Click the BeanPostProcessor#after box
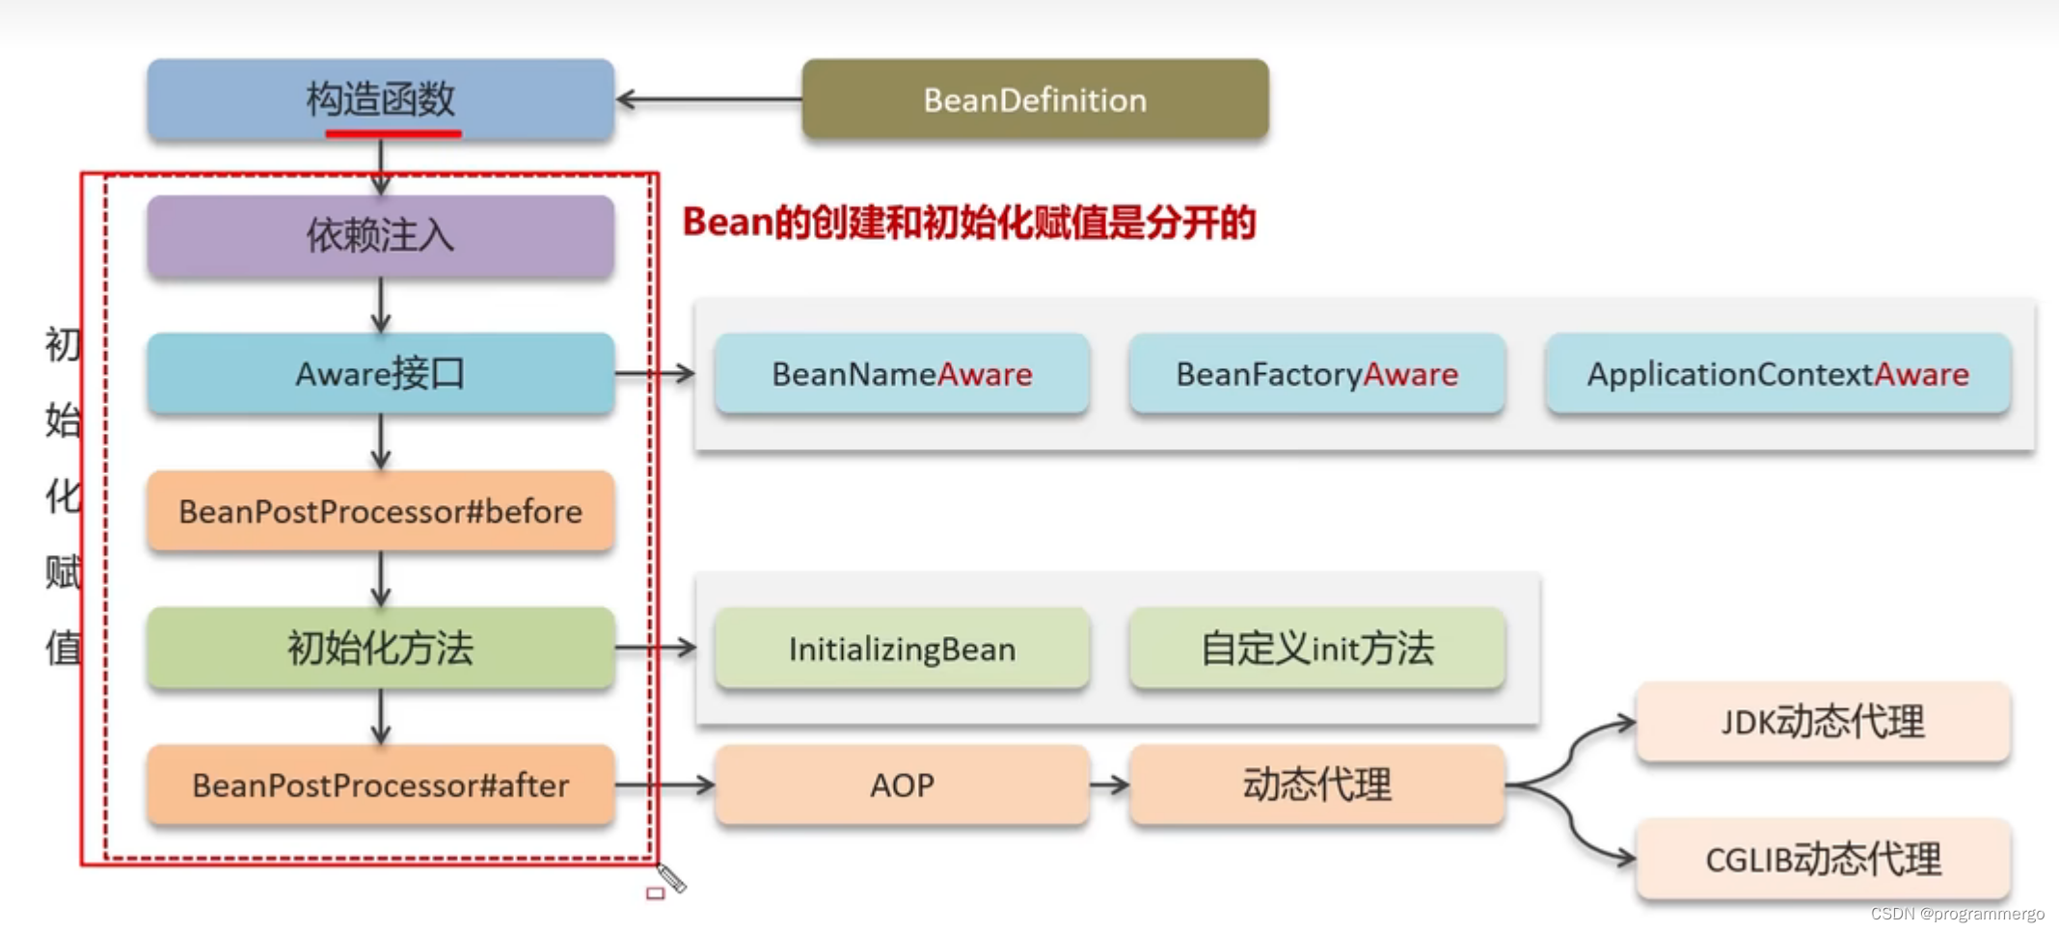Viewport: 2059px width, 932px height. 381,785
